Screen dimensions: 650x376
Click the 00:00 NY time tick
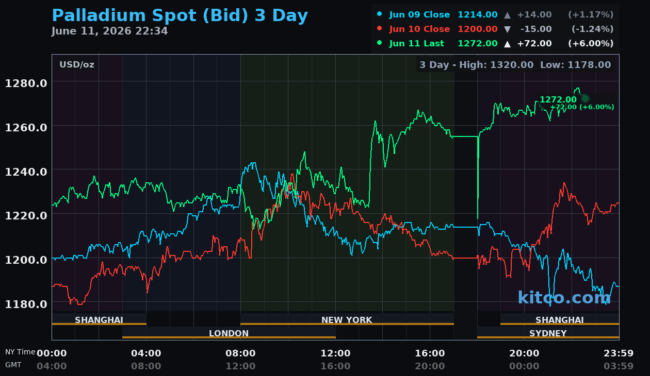pos(52,353)
